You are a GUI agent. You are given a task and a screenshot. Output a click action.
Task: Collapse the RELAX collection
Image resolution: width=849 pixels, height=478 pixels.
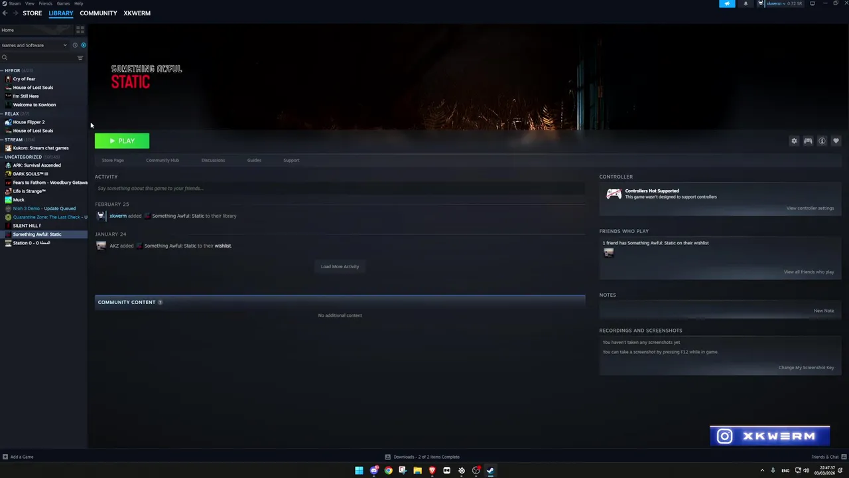2,114
